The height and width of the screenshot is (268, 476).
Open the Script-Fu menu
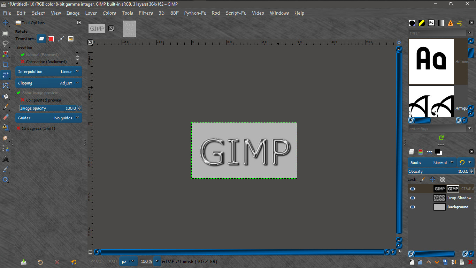pyautogui.click(x=236, y=13)
